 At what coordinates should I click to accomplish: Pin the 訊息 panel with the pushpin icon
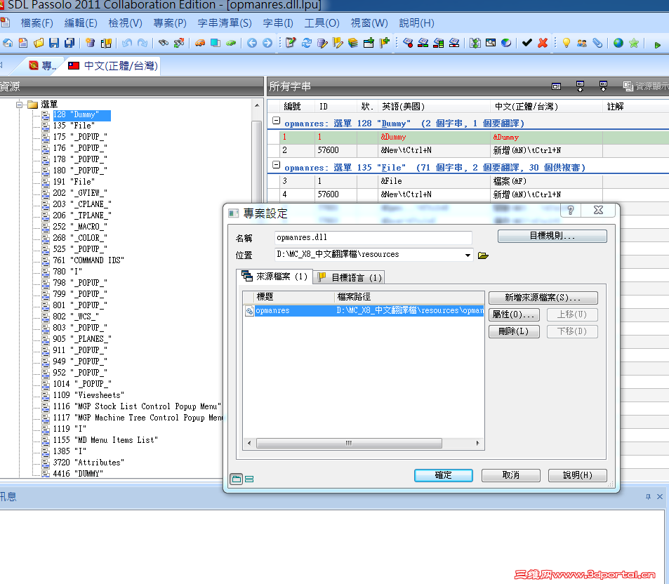(x=648, y=496)
